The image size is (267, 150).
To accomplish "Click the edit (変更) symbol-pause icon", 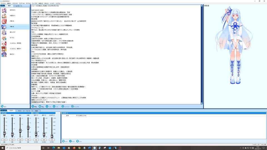I will click(70, 141).
